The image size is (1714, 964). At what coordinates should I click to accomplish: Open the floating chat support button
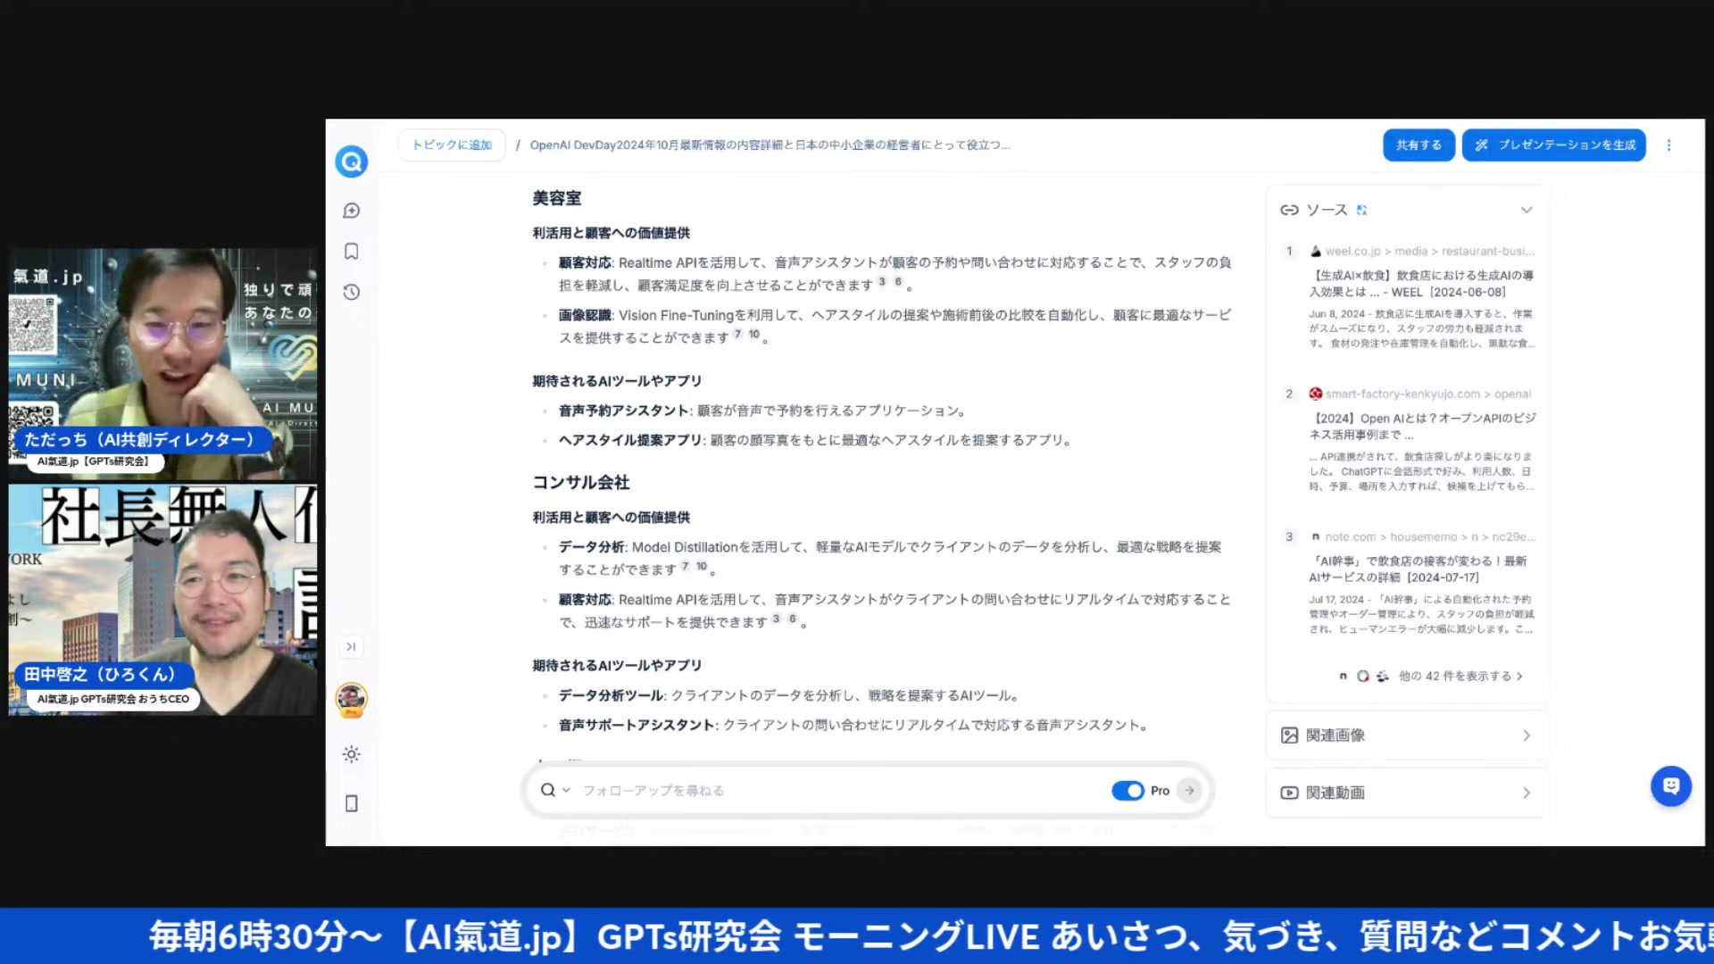point(1671,786)
